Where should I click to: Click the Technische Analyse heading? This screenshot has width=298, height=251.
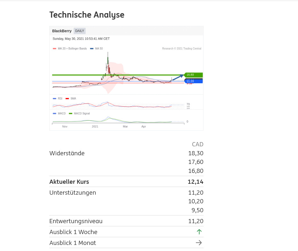(87, 15)
